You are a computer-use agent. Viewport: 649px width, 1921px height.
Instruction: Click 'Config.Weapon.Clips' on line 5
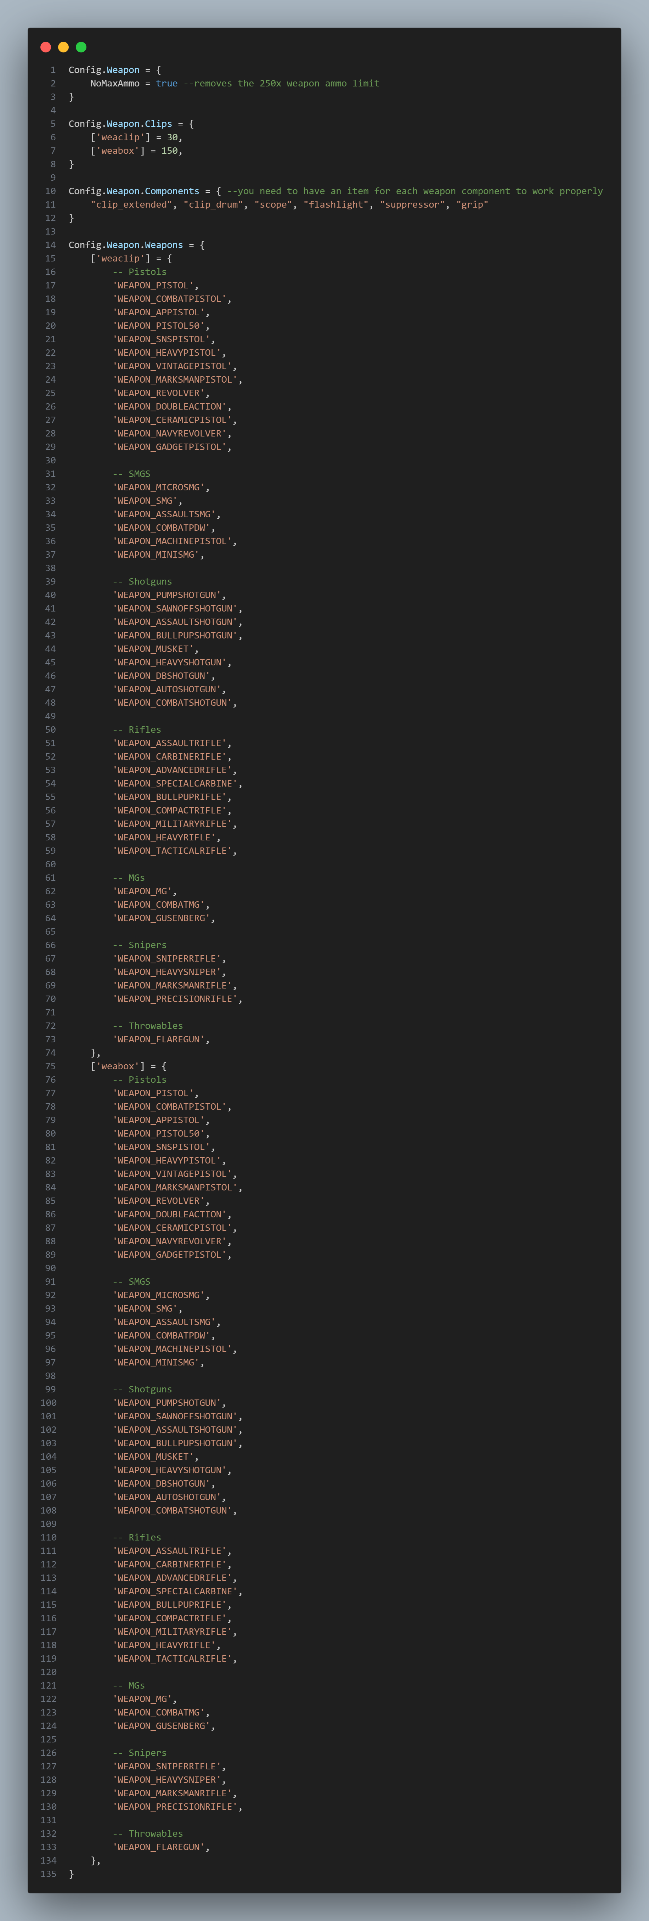(x=120, y=124)
